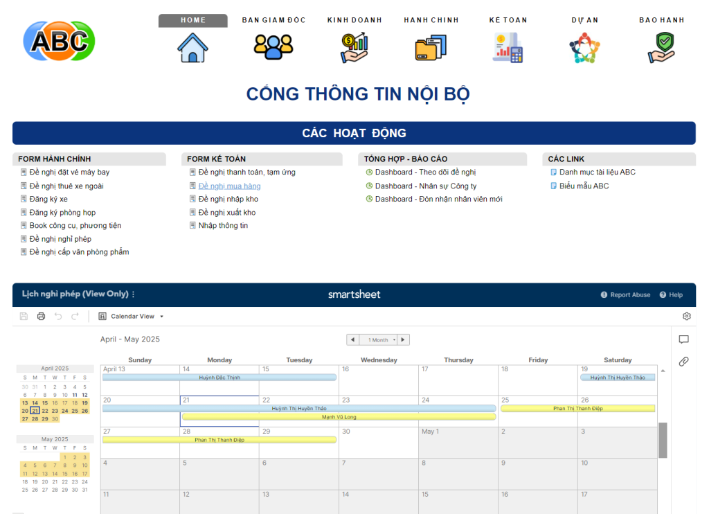Image resolution: width=709 pixels, height=514 pixels.
Task: Open the Dự Án team circle icon
Action: [x=584, y=48]
